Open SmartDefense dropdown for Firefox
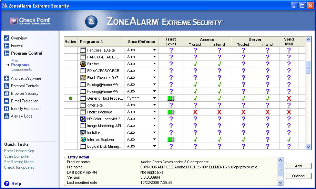The image size is (316, 189). coord(154,64)
